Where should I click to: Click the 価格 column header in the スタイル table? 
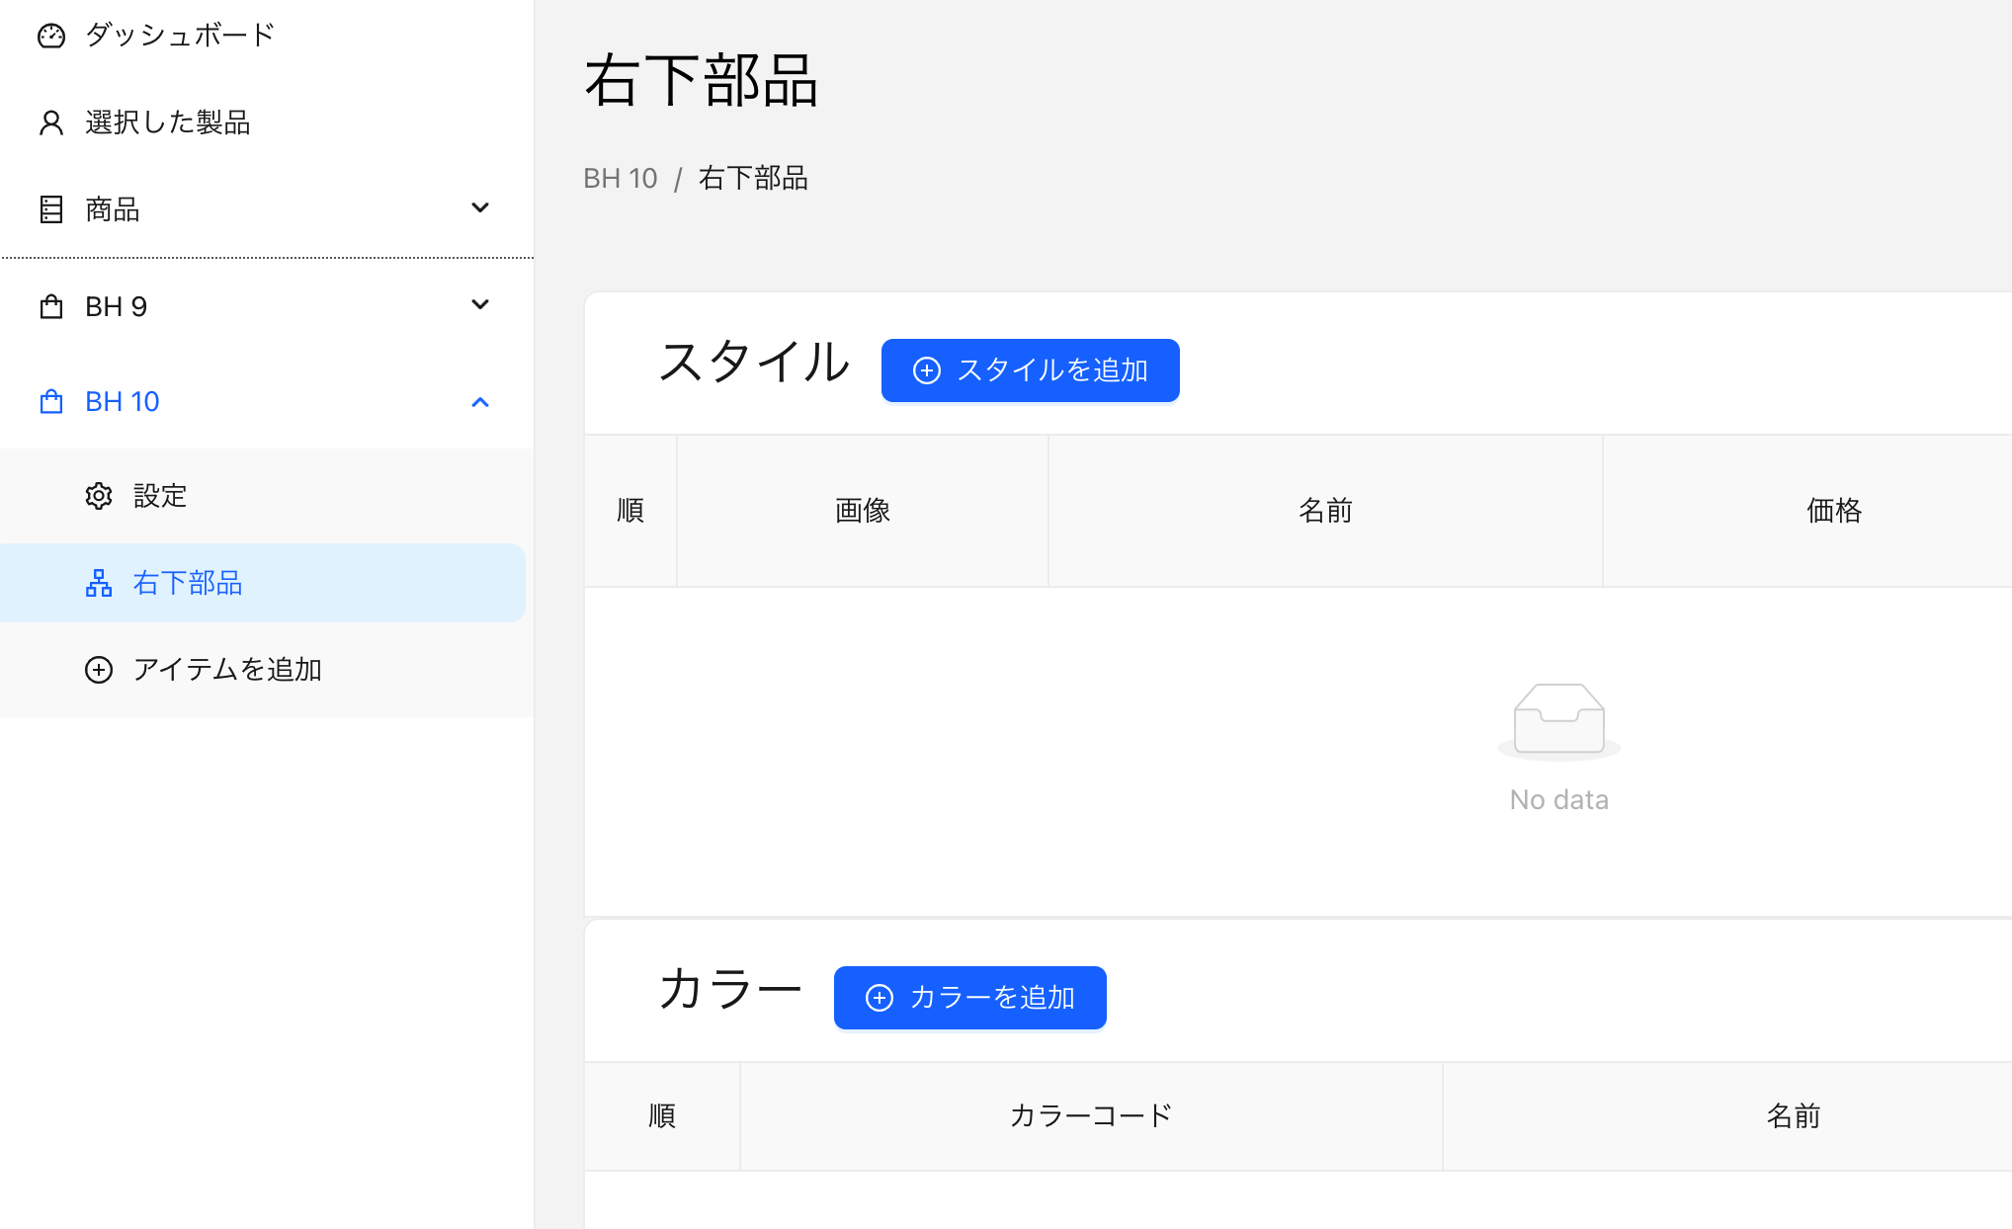point(1833,511)
